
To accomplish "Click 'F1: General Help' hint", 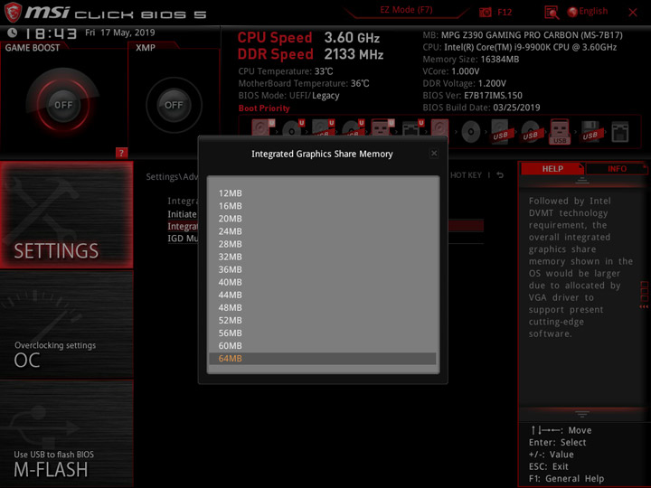I will 566,478.
